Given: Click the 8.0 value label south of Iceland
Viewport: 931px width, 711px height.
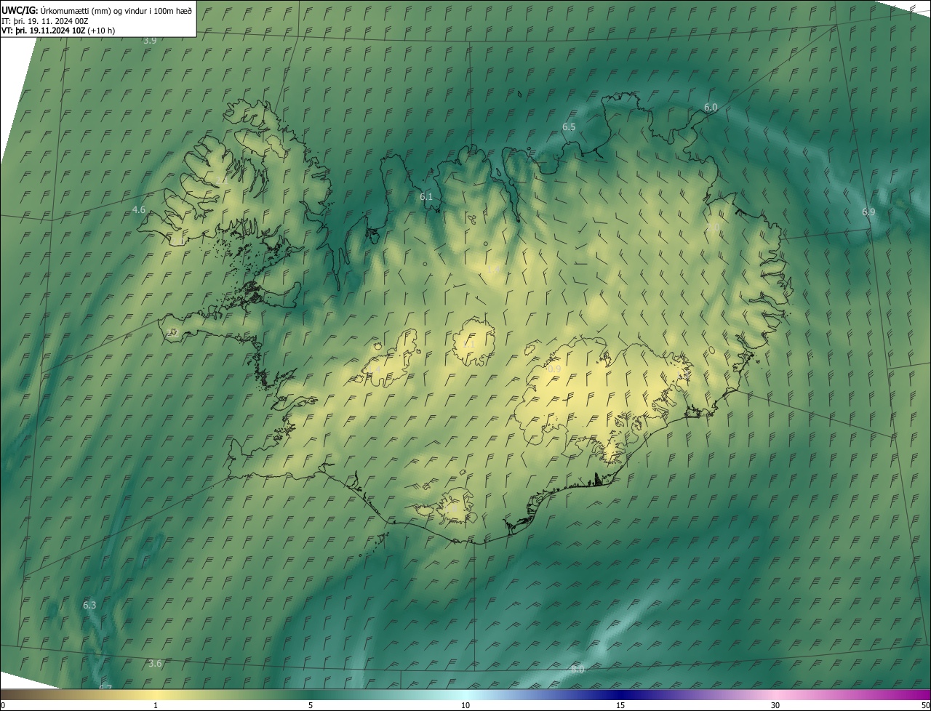Looking at the screenshot, I should [578, 670].
